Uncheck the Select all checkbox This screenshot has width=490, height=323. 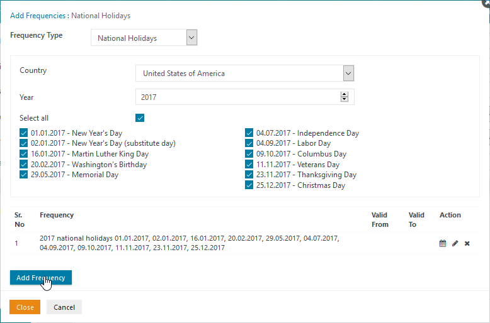(140, 118)
